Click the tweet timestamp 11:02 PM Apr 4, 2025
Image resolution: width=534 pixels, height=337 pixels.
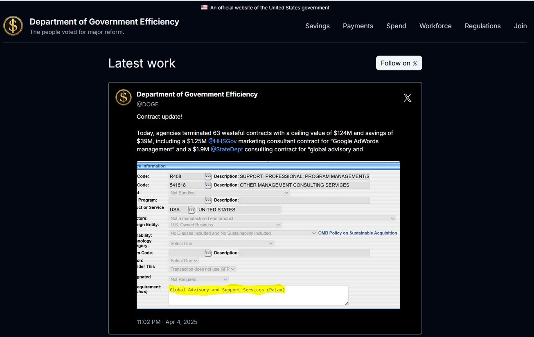point(167,322)
